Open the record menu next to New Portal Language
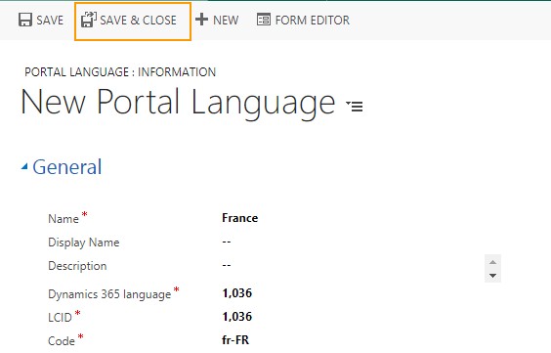The image size is (551, 353). coord(355,106)
